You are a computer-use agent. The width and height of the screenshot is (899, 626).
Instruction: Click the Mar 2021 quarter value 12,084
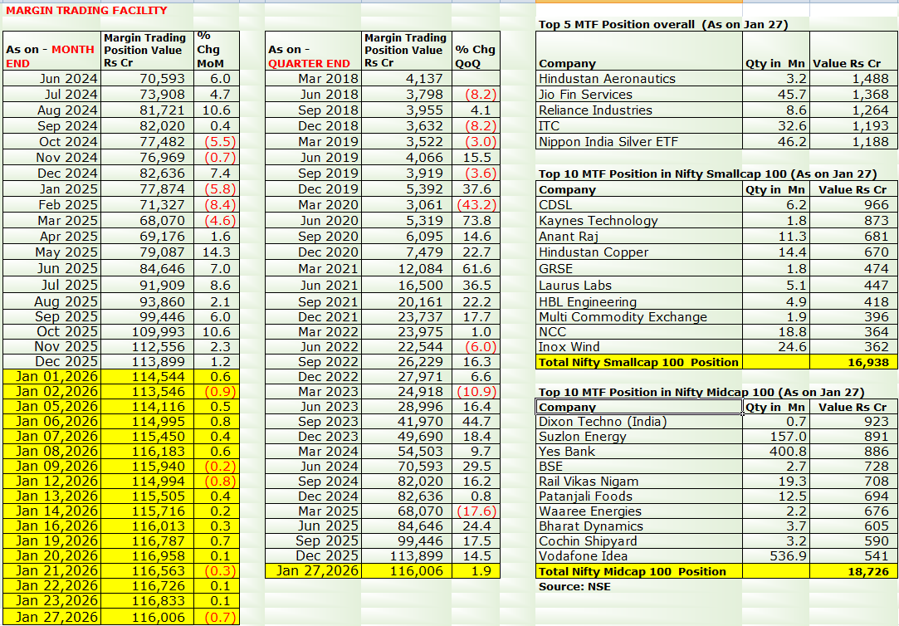407,268
